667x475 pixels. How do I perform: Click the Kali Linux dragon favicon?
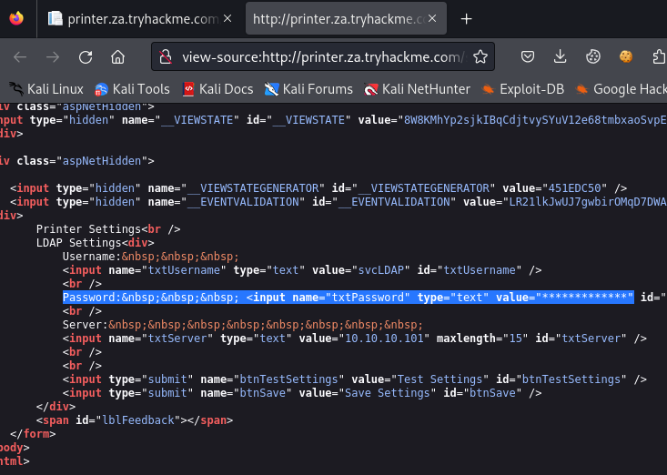[16, 89]
